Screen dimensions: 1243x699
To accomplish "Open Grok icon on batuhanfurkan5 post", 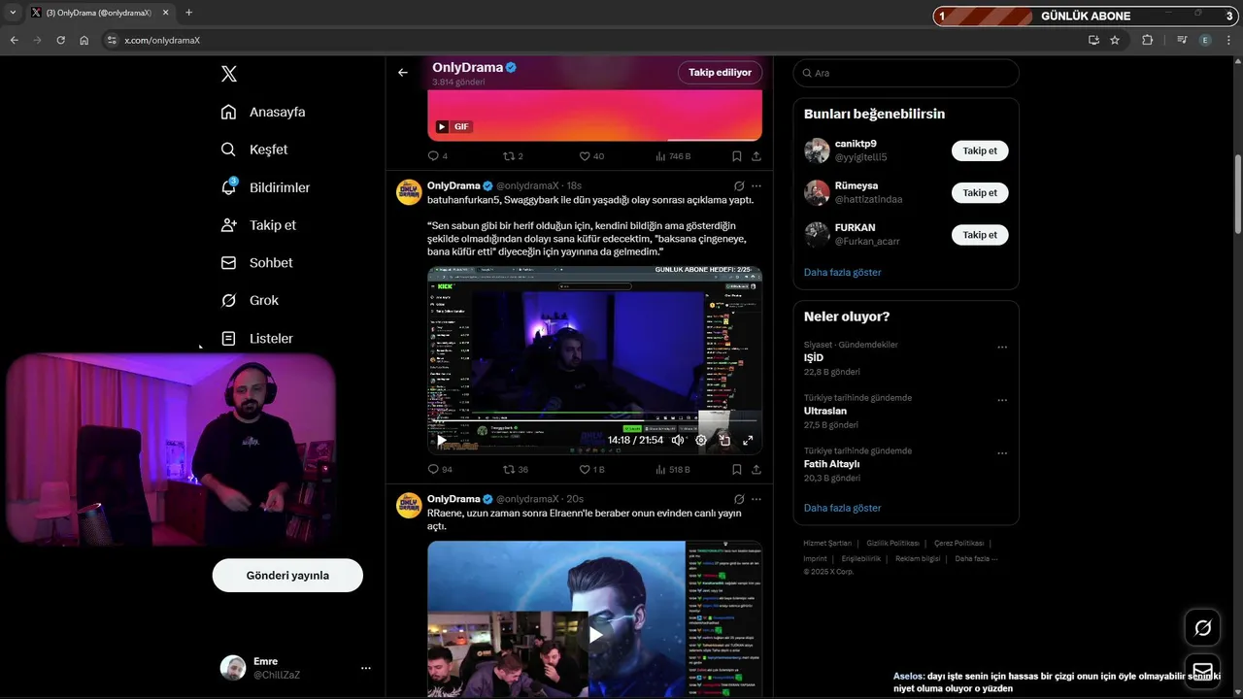I will (739, 185).
